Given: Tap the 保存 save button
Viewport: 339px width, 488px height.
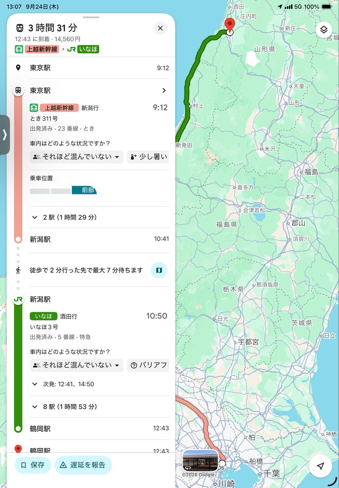Looking at the screenshot, I should click(x=33, y=465).
